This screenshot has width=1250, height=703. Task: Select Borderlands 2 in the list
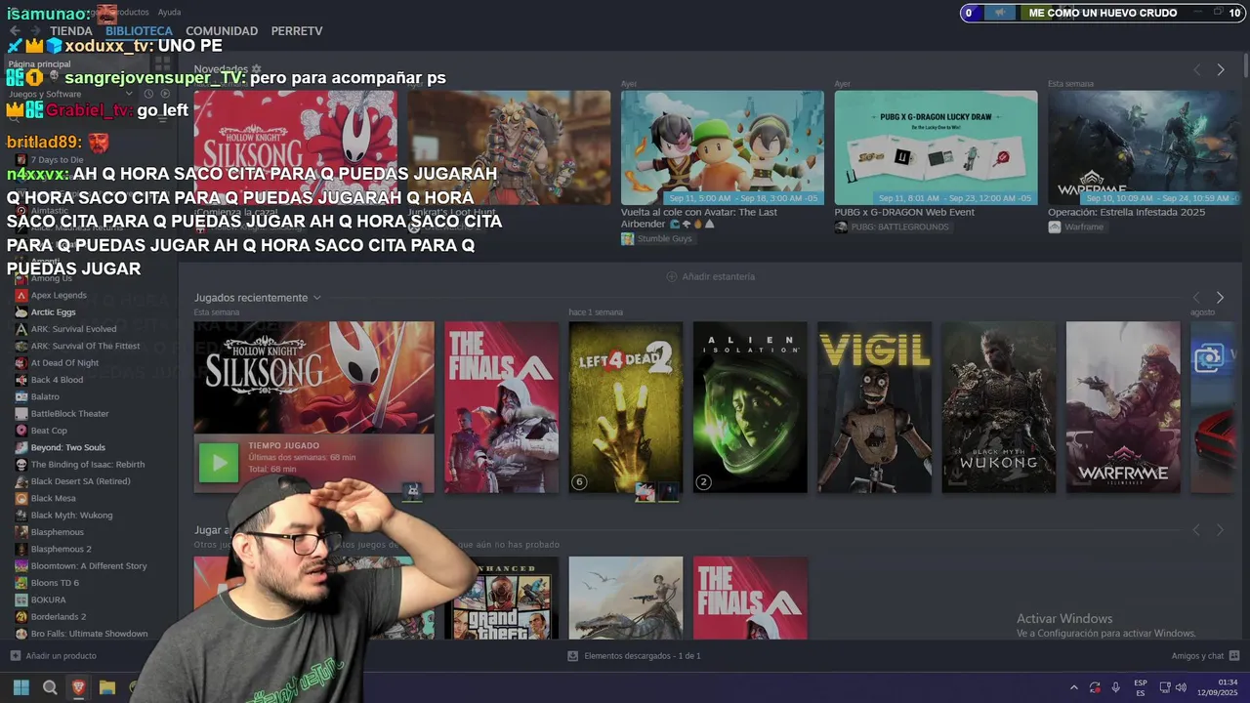pos(59,617)
